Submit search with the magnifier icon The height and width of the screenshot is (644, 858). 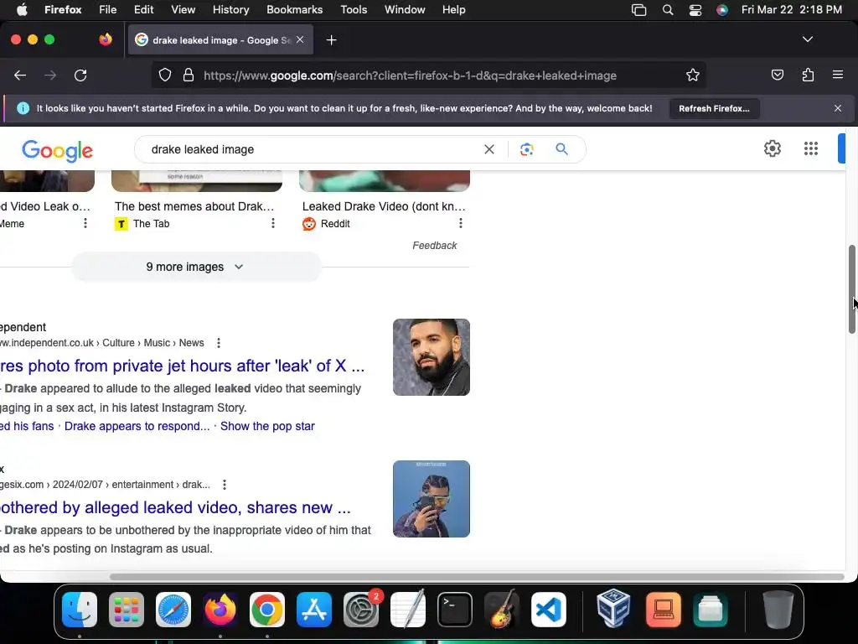[562, 149]
